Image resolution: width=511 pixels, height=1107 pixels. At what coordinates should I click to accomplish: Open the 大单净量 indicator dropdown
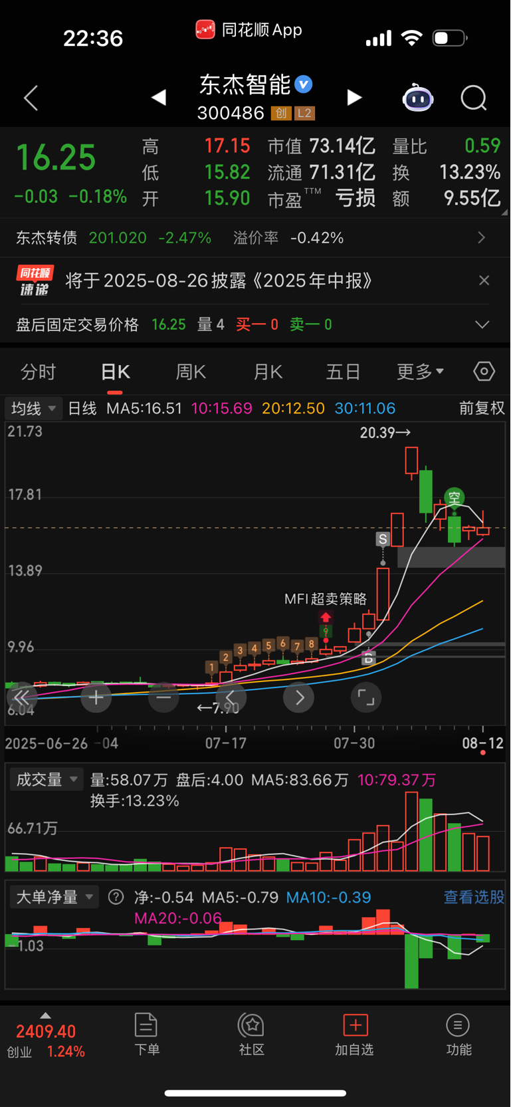[54, 897]
